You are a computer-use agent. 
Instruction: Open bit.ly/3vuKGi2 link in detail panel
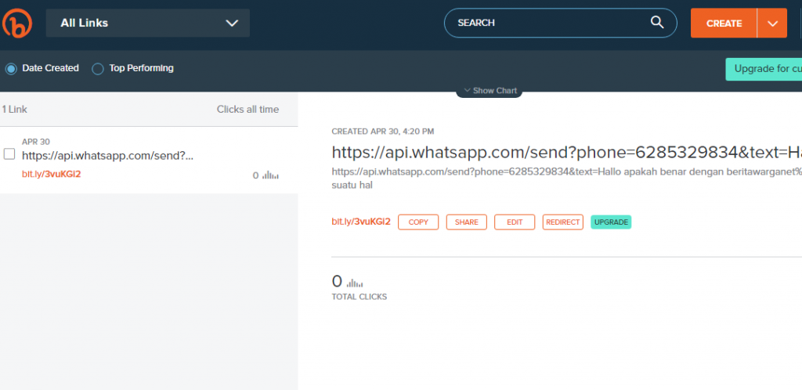click(x=361, y=222)
